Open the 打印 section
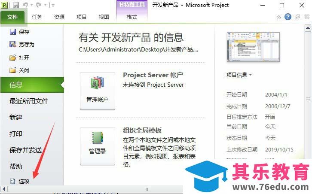The height and width of the screenshot is (194, 312). point(16,133)
